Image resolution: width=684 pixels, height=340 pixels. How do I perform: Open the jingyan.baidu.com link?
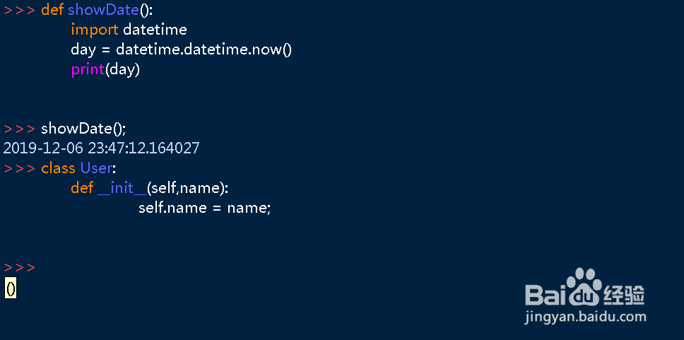pyautogui.click(x=585, y=317)
